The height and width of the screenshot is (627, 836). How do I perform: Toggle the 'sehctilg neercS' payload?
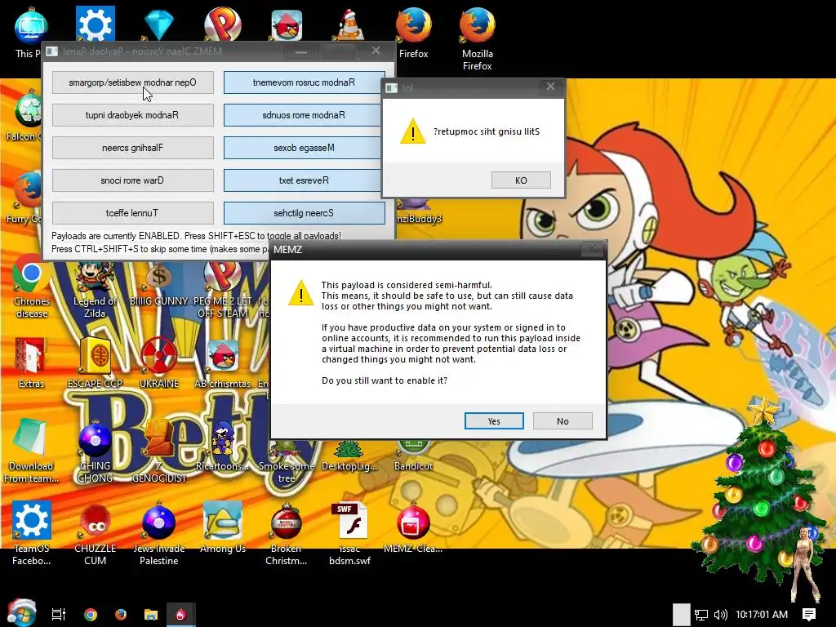(304, 213)
